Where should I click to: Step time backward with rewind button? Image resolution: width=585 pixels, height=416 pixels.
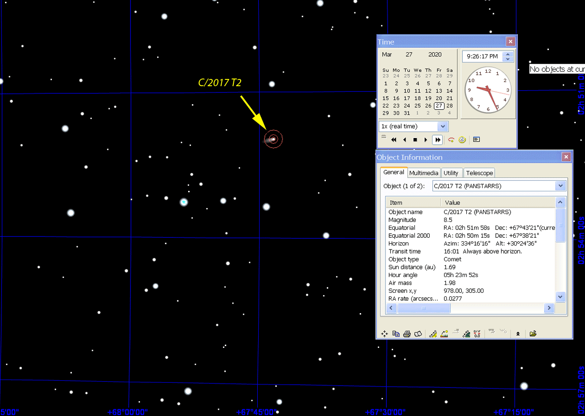tap(394, 140)
